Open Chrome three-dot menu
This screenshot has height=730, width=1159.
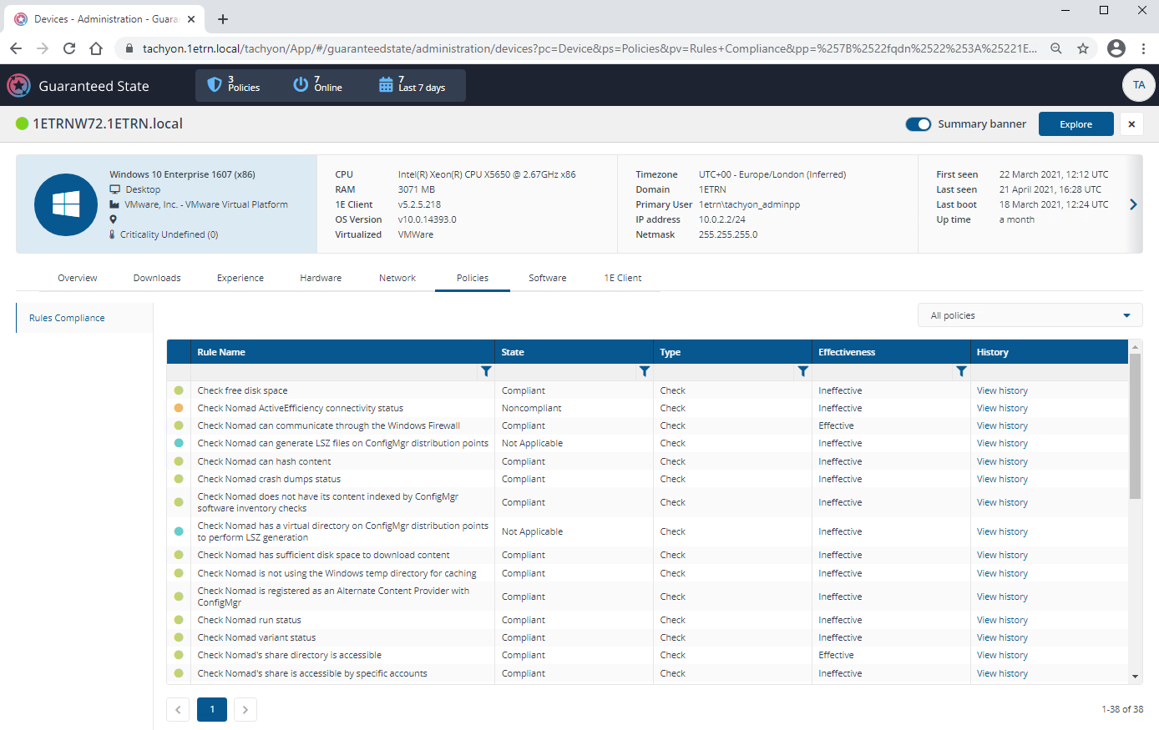[x=1143, y=48]
